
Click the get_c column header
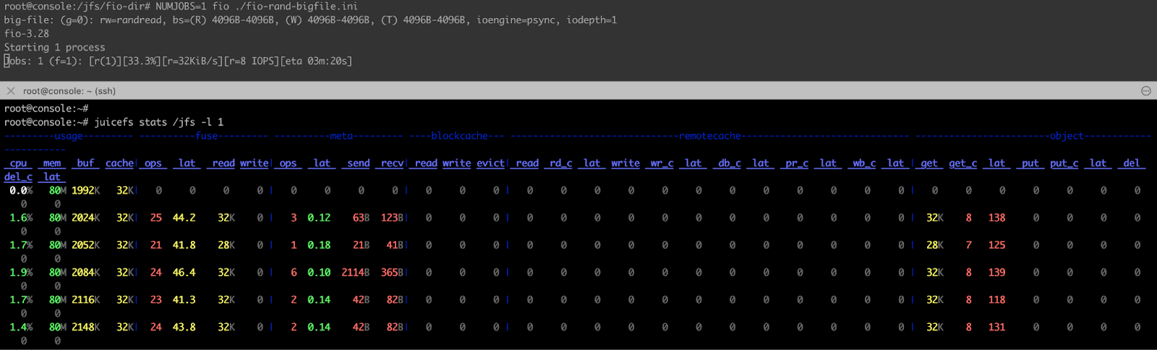[962, 163]
